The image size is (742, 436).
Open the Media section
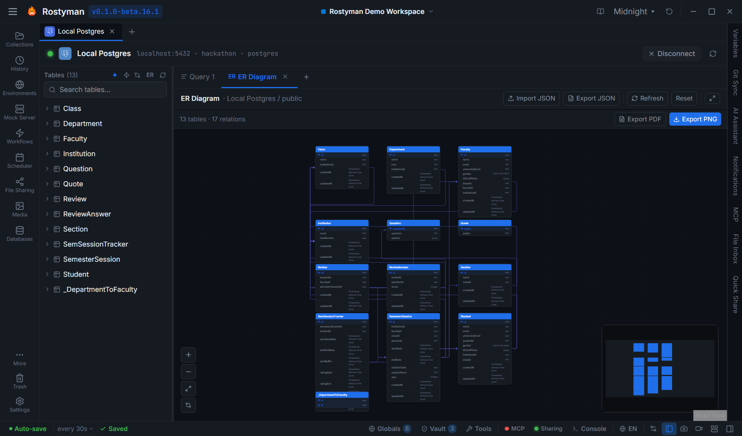point(20,209)
